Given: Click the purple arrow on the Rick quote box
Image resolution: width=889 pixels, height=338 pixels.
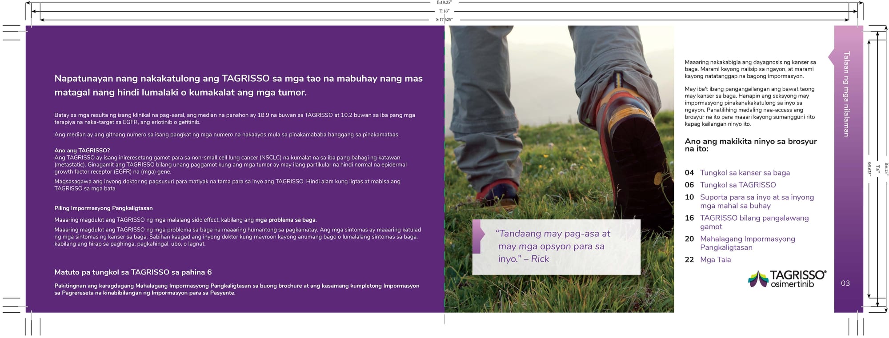Looking at the screenshot, I should tap(478, 236).
